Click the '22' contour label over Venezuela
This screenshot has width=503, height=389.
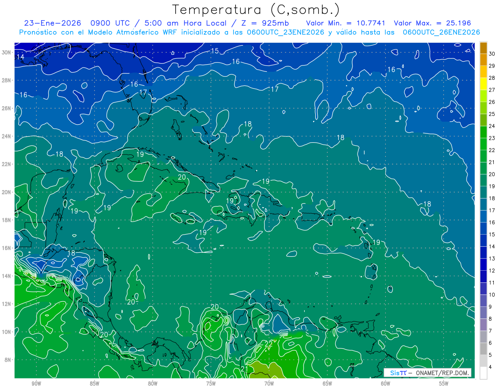(x=268, y=343)
